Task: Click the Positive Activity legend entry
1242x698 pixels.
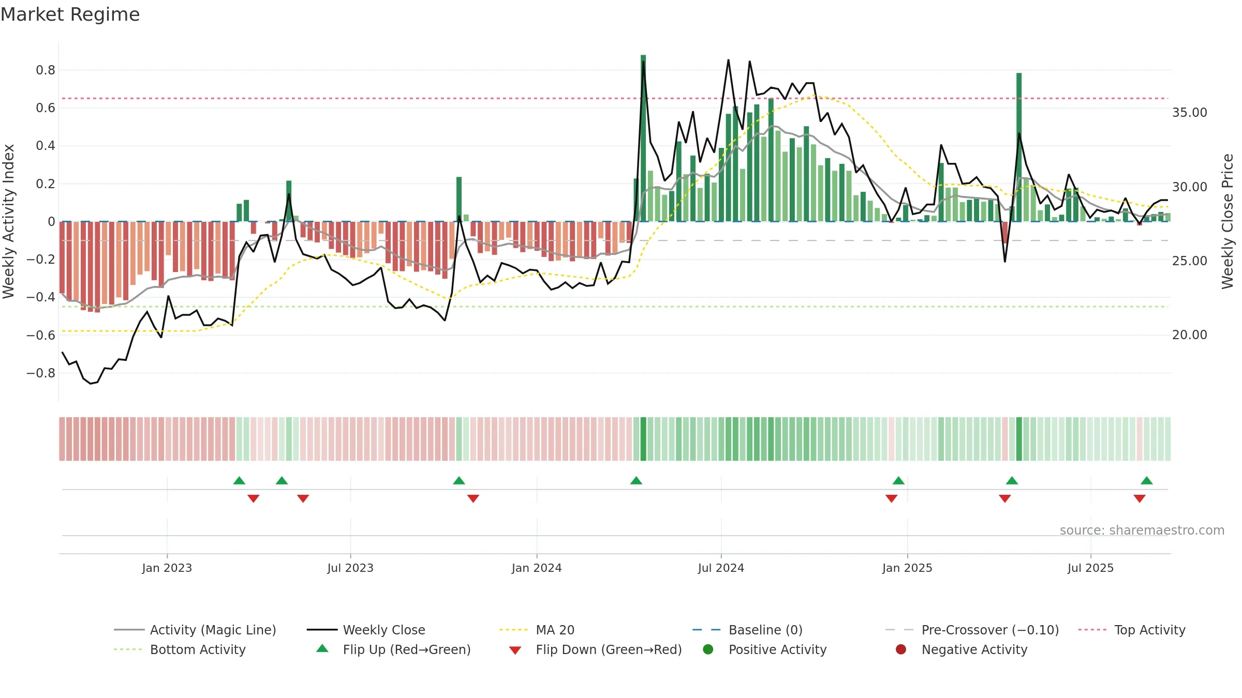Action: (x=765, y=649)
